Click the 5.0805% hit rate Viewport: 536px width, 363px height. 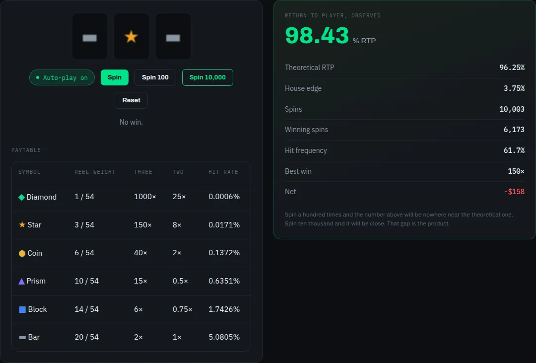[x=224, y=337]
